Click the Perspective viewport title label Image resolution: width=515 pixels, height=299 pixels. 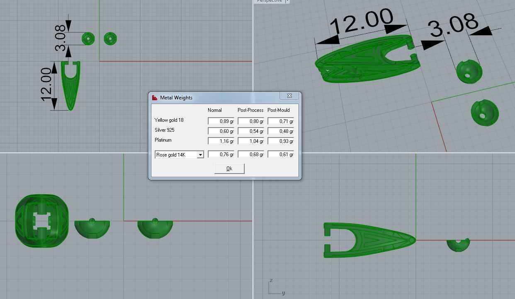coord(269,1)
